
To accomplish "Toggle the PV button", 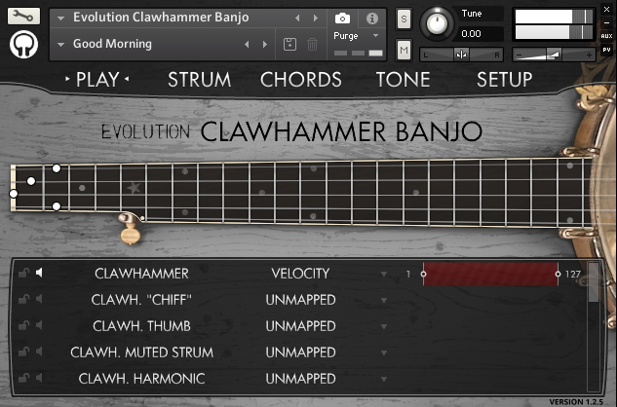I will click(607, 51).
